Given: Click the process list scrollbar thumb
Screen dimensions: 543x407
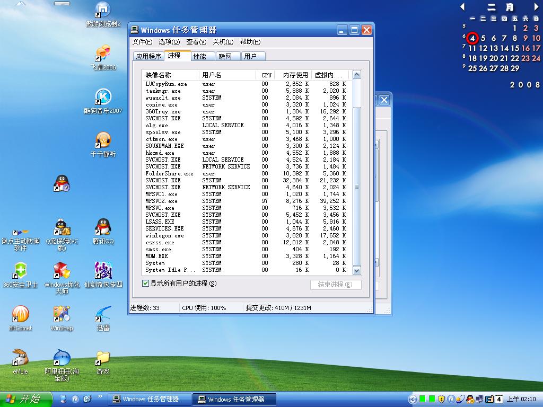Looking at the screenshot, I should [x=357, y=186].
